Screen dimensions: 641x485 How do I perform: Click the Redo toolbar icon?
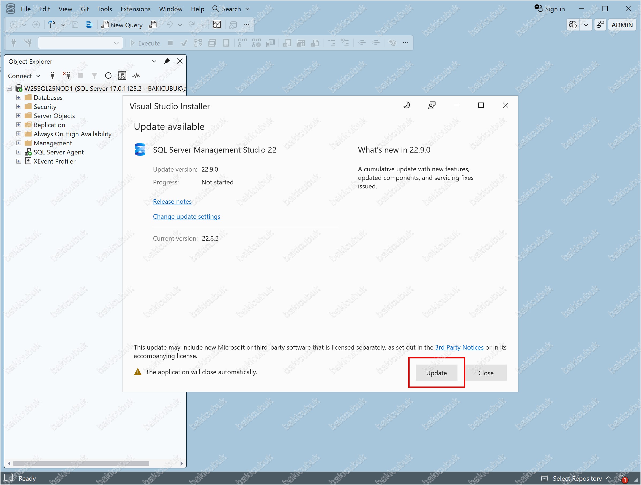click(192, 25)
